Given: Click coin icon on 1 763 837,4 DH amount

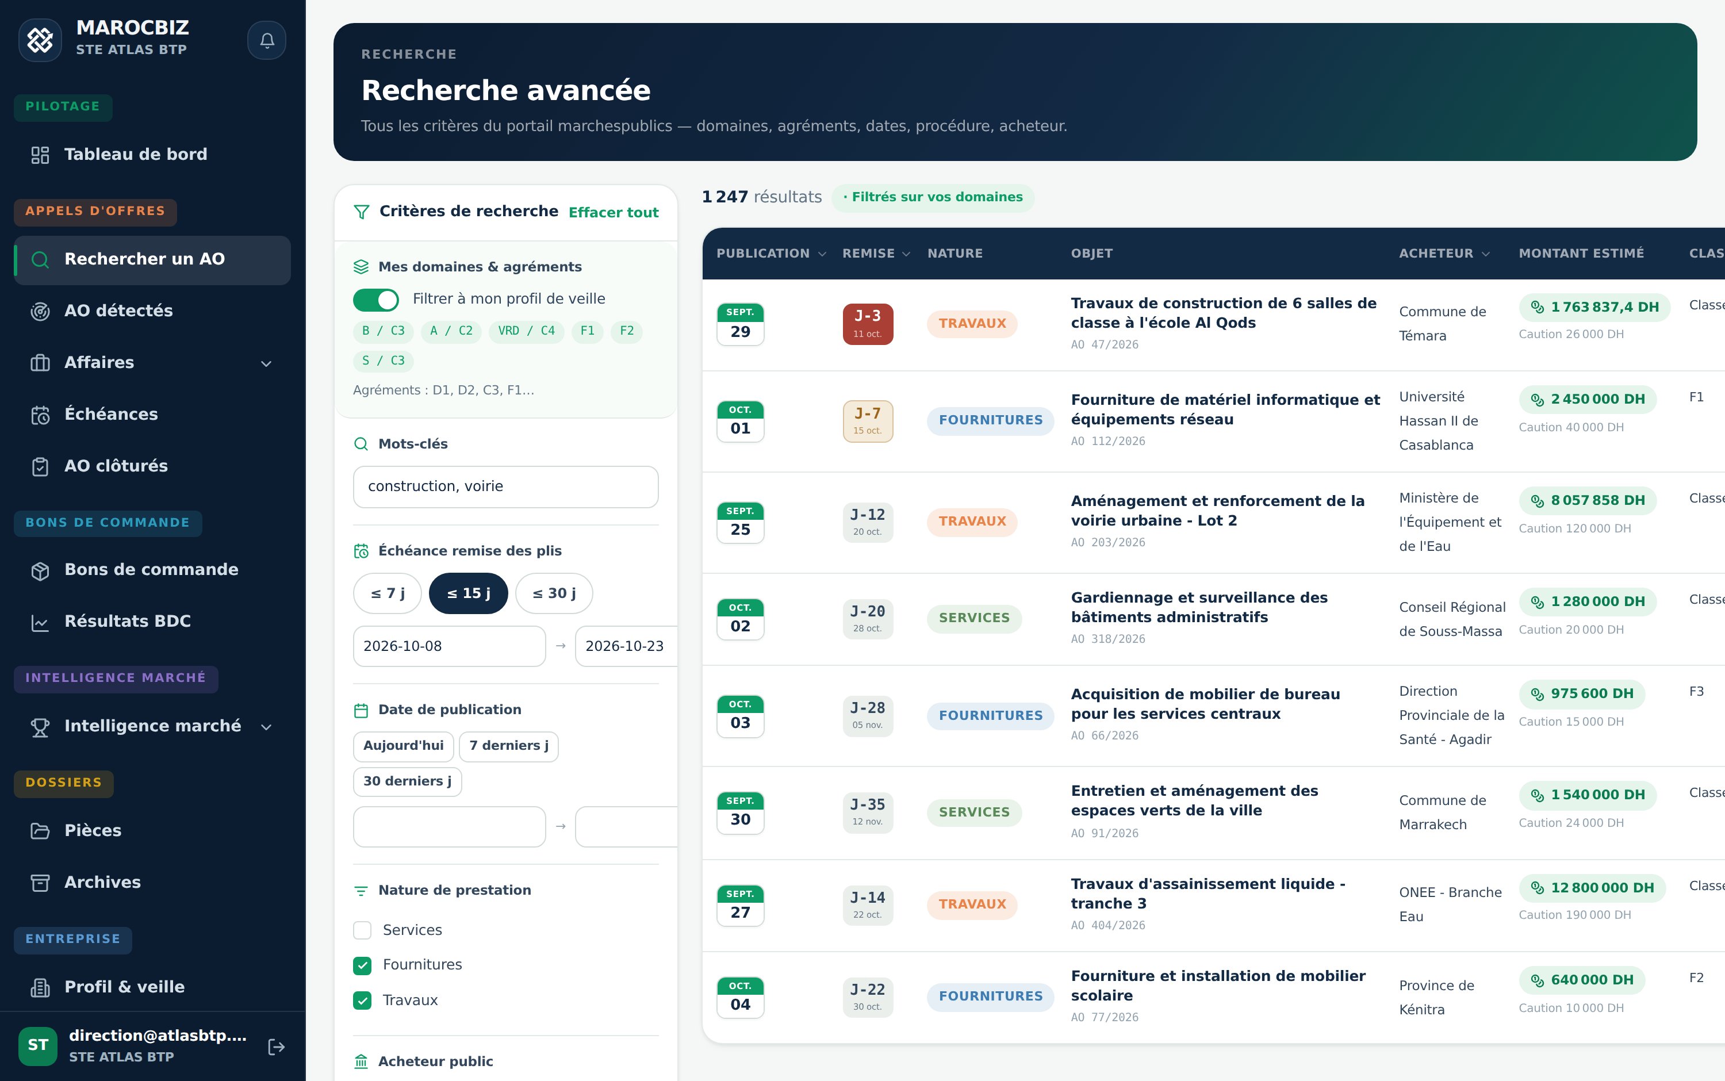Looking at the screenshot, I should click(x=1537, y=306).
